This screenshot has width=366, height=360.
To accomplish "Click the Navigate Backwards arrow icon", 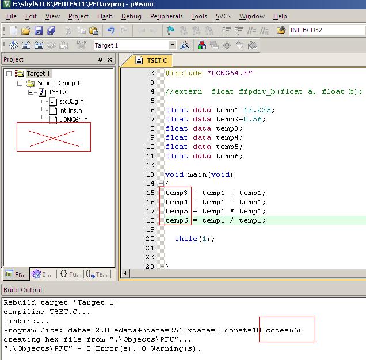I will click(141, 30).
